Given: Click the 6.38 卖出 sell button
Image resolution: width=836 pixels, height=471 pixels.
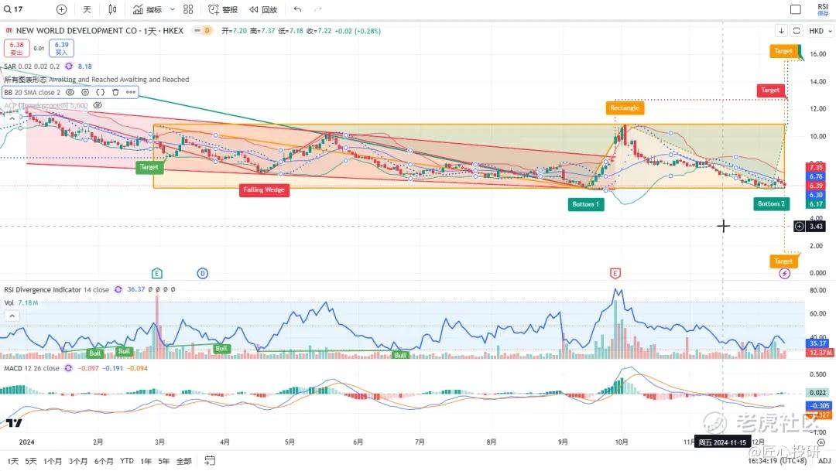Looking at the screenshot, I should [x=16, y=48].
